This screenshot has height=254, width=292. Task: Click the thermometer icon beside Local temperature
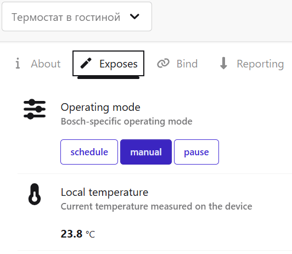[35, 194]
